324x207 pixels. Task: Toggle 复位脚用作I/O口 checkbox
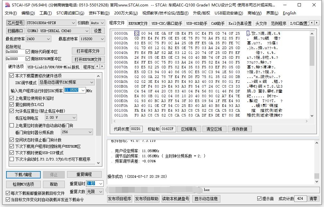[x=12, y=104]
